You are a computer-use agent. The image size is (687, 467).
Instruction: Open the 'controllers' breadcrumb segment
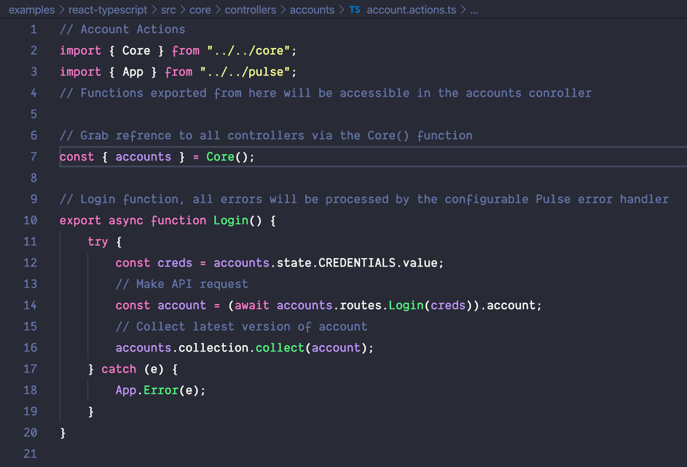pyautogui.click(x=251, y=10)
